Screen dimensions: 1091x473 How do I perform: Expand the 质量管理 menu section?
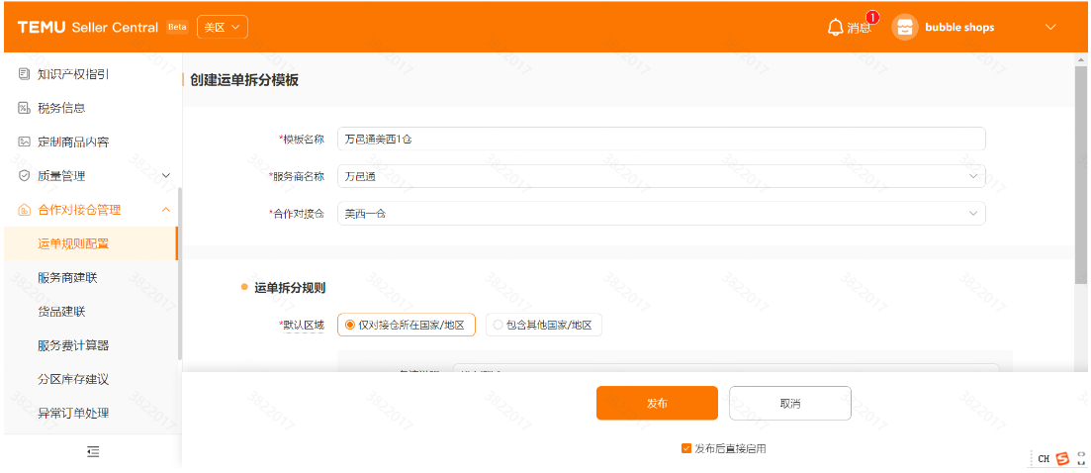tap(165, 175)
